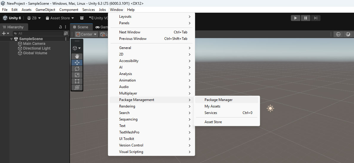Expand the Multiplayer submenu
The image size is (354, 163).
pyautogui.click(x=151, y=93)
